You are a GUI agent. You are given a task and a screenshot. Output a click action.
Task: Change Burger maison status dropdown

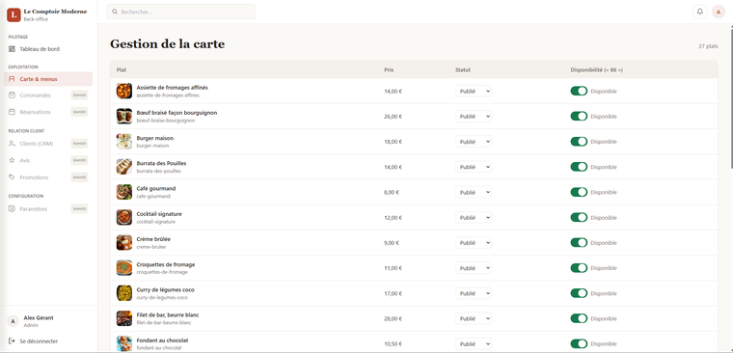474,142
